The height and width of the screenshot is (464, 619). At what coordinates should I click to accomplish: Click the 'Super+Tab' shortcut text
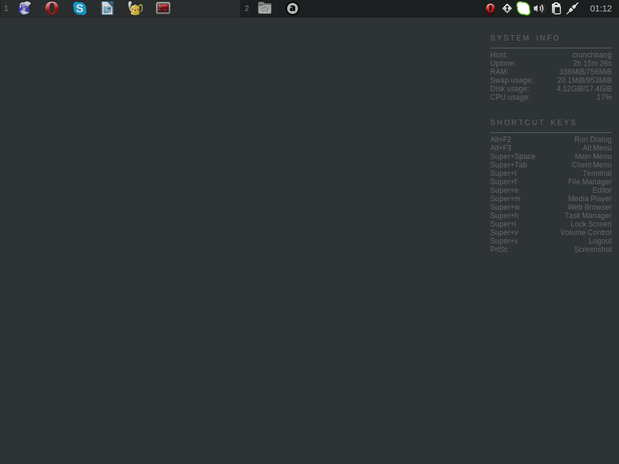pyautogui.click(x=508, y=165)
